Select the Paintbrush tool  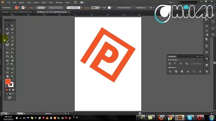pyautogui.click(x=7, y=41)
